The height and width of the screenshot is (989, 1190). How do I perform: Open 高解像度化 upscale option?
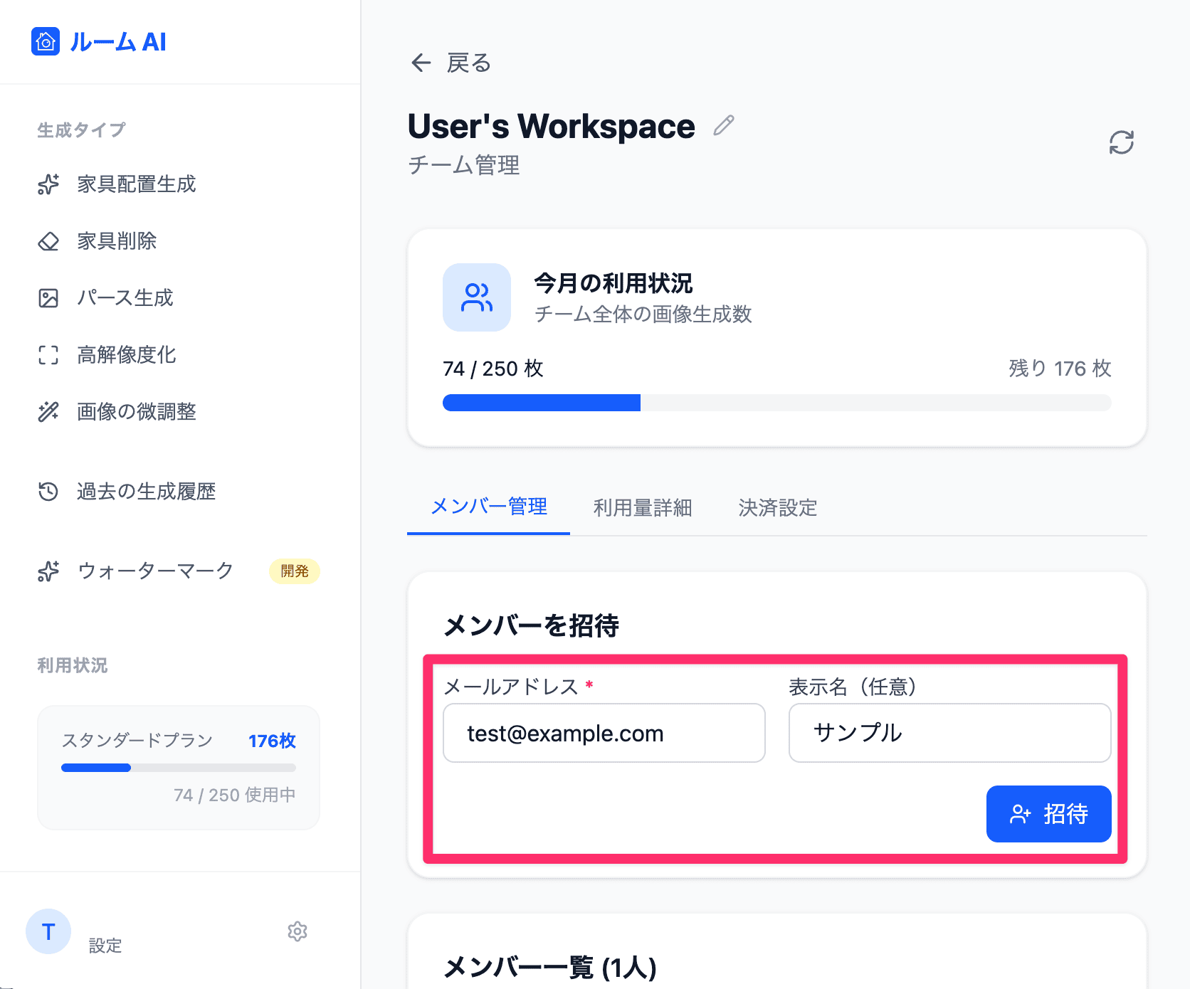[x=126, y=355]
